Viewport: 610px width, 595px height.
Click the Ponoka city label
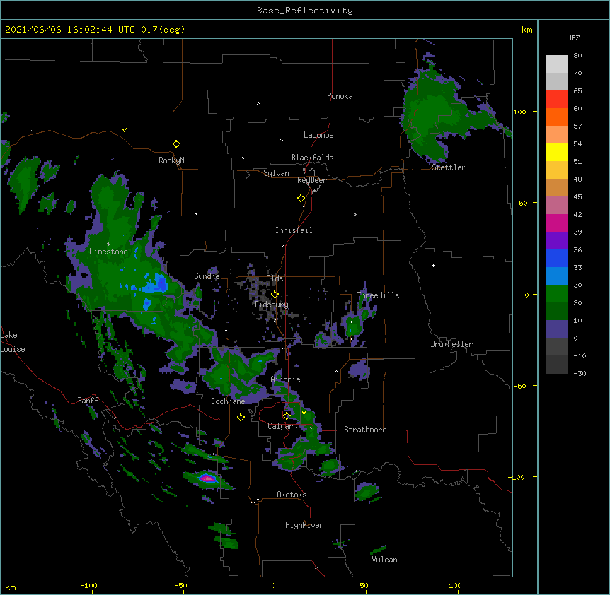click(340, 96)
